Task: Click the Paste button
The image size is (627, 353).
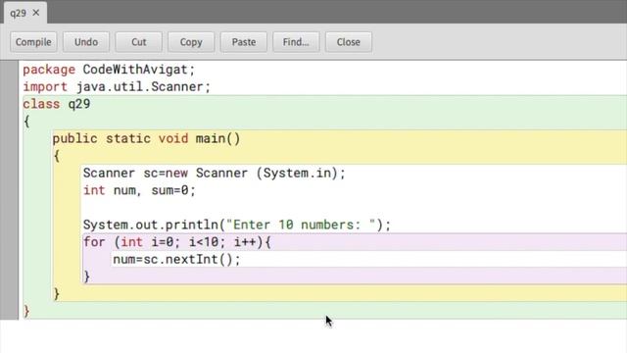Action: (244, 42)
